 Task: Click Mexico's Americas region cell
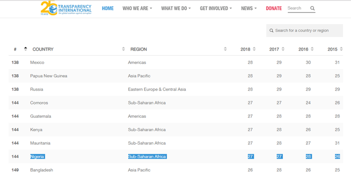(137, 63)
